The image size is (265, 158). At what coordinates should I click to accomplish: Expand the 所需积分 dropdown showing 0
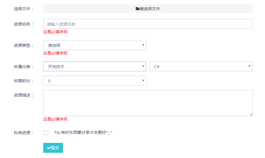pyautogui.click(x=95, y=81)
